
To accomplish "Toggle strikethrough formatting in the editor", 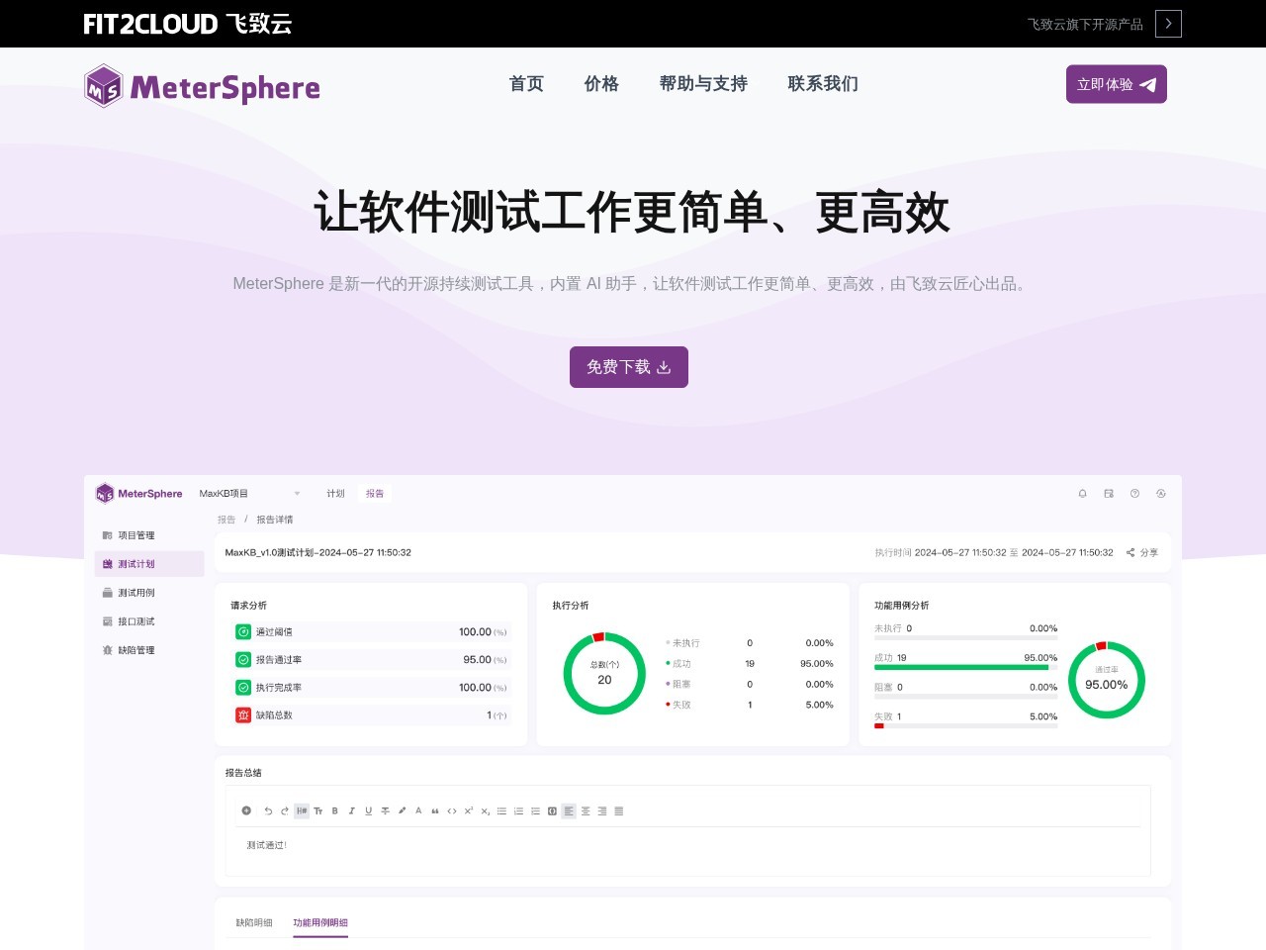I will click(386, 810).
